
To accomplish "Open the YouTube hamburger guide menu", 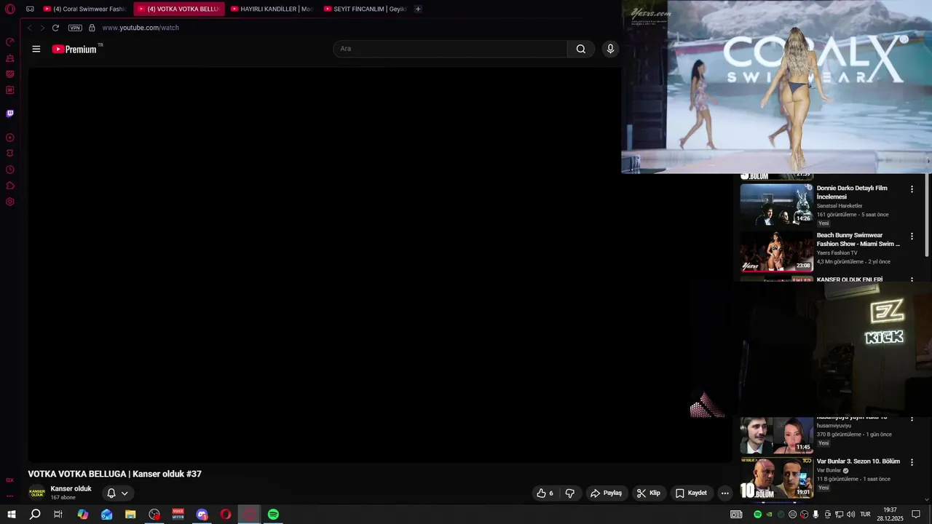I will (x=36, y=49).
